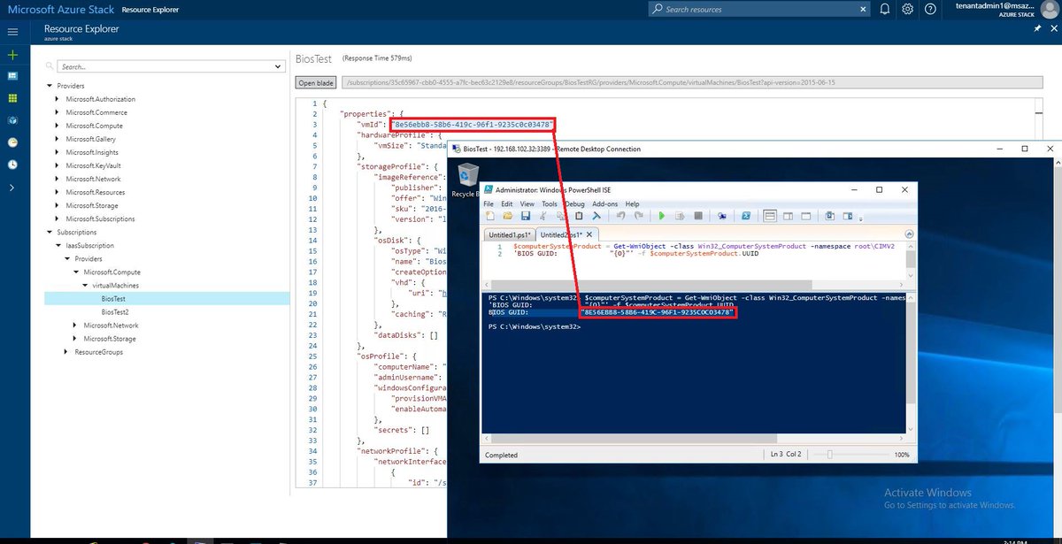Collapse the top-level Providers node
Screen dimensions: 1062x544
point(50,86)
